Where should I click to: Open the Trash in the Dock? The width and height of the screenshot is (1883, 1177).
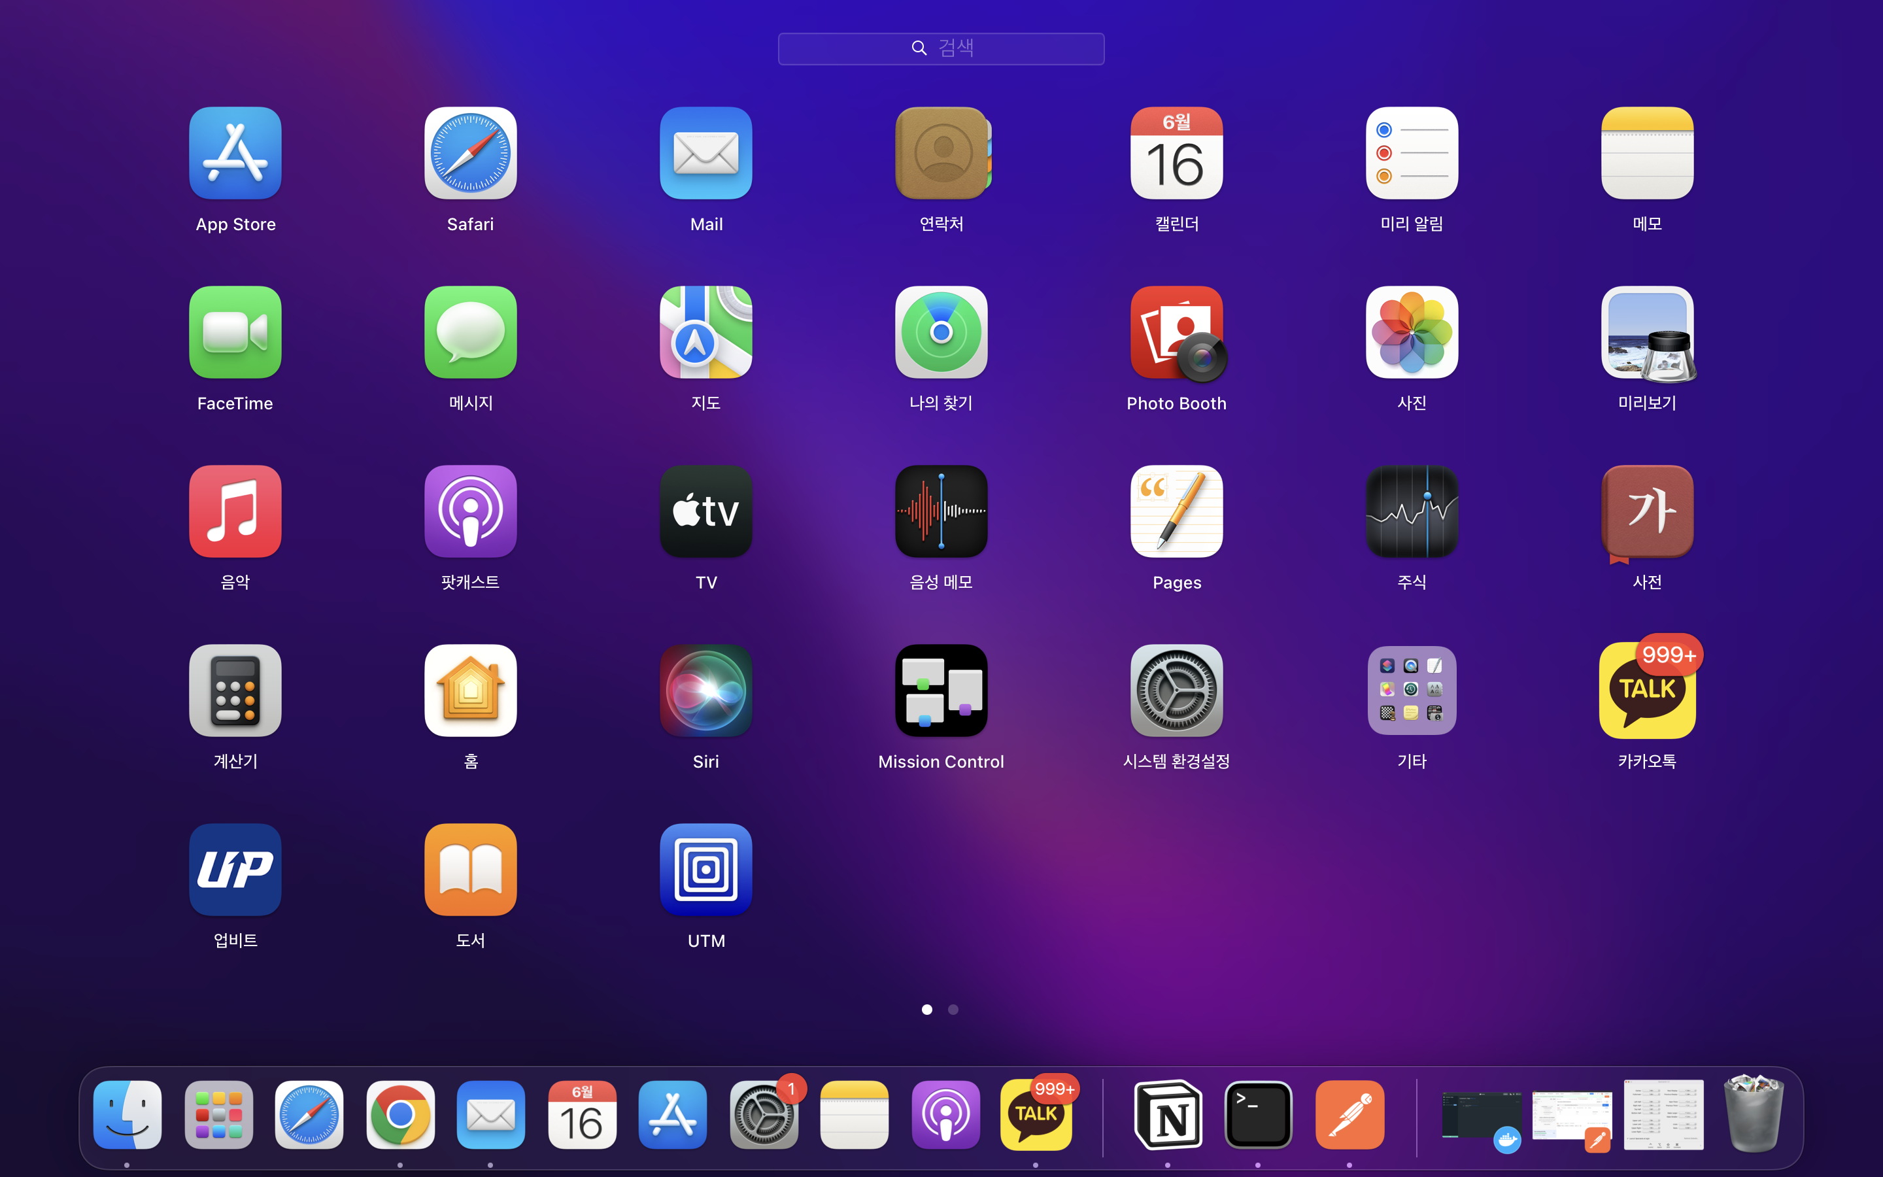[1753, 1115]
